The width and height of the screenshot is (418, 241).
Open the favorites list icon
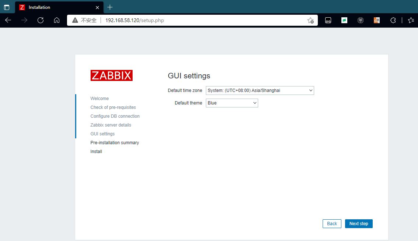coord(411,20)
